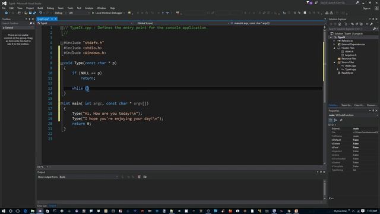
Task: Click Categorized view icon in Properties panel
Action: pos(330,120)
